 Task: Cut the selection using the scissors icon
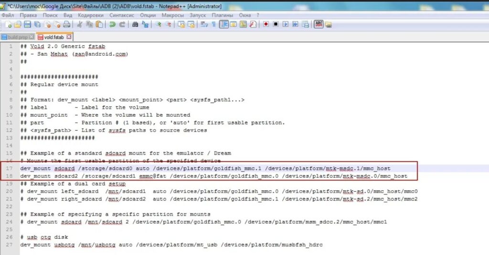(x=80, y=24)
